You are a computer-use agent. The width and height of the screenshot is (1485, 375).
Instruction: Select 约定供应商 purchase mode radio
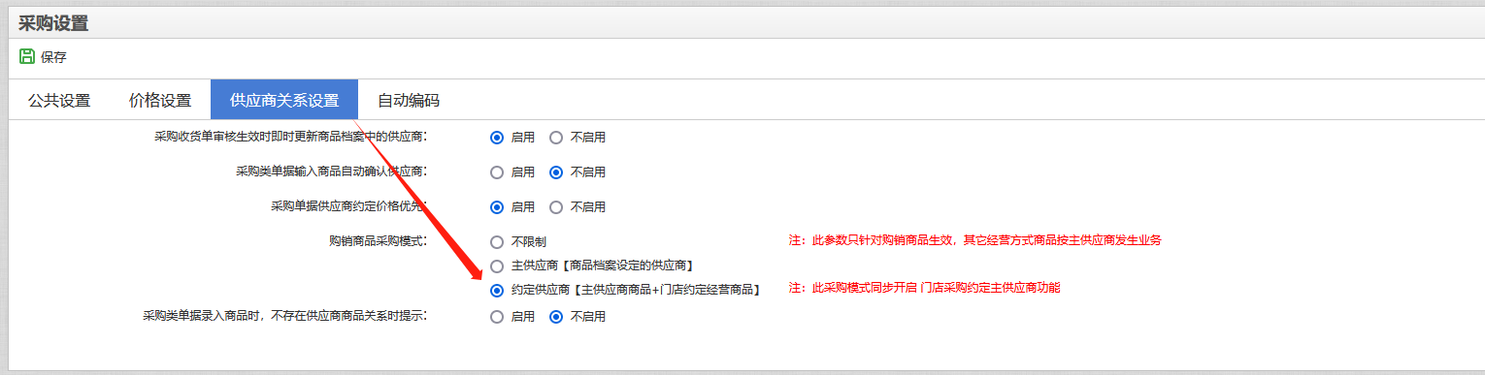click(497, 290)
